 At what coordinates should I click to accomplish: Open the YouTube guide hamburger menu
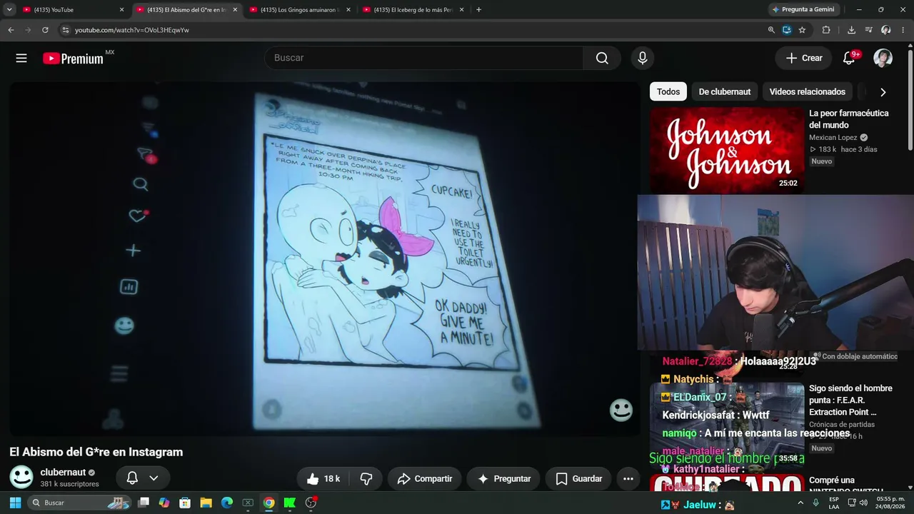tap(21, 59)
